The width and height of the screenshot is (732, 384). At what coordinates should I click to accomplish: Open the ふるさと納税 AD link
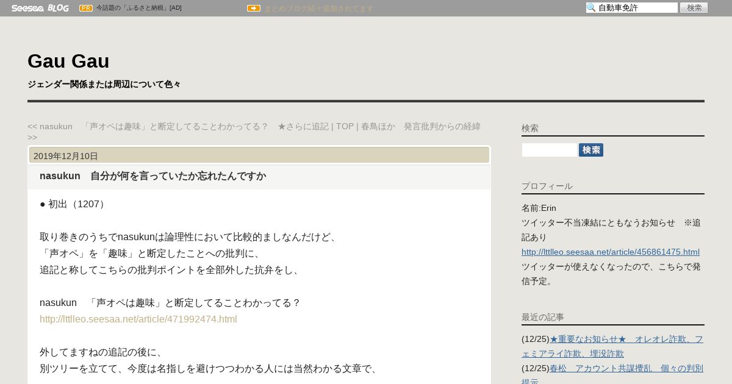139,8
